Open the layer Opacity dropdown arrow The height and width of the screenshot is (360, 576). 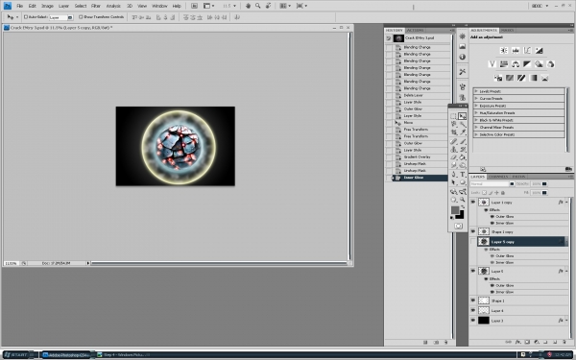tap(544, 183)
